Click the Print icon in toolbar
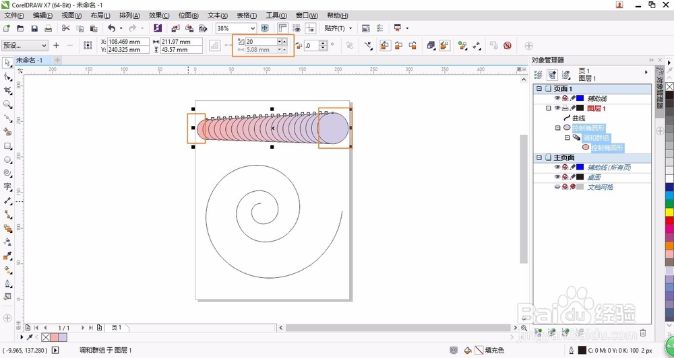 tap(48, 28)
